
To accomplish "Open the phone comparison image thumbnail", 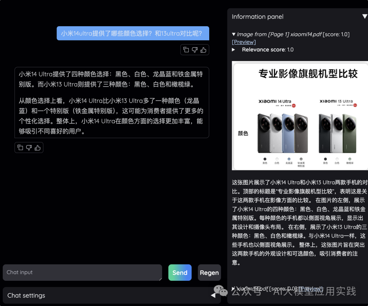I will tap(300, 116).
